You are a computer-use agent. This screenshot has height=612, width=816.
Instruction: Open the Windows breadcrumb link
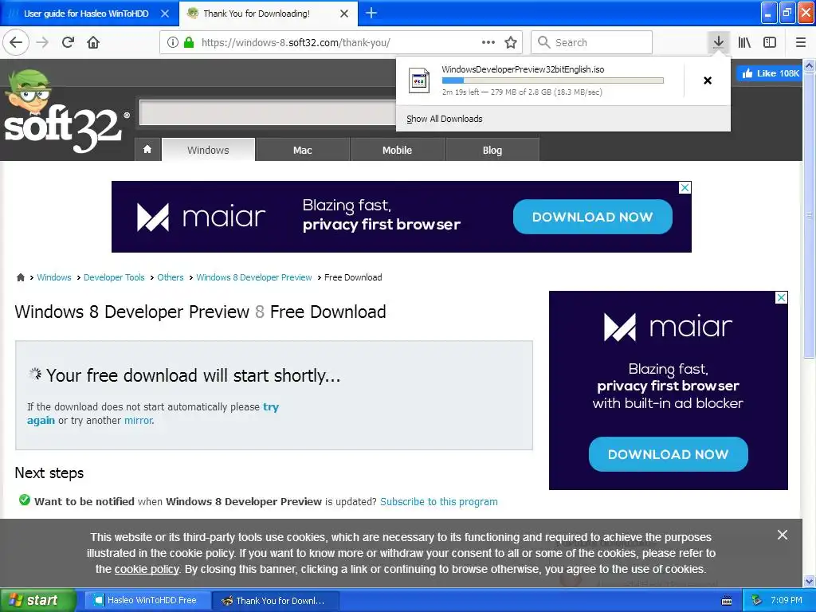pos(54,277)
